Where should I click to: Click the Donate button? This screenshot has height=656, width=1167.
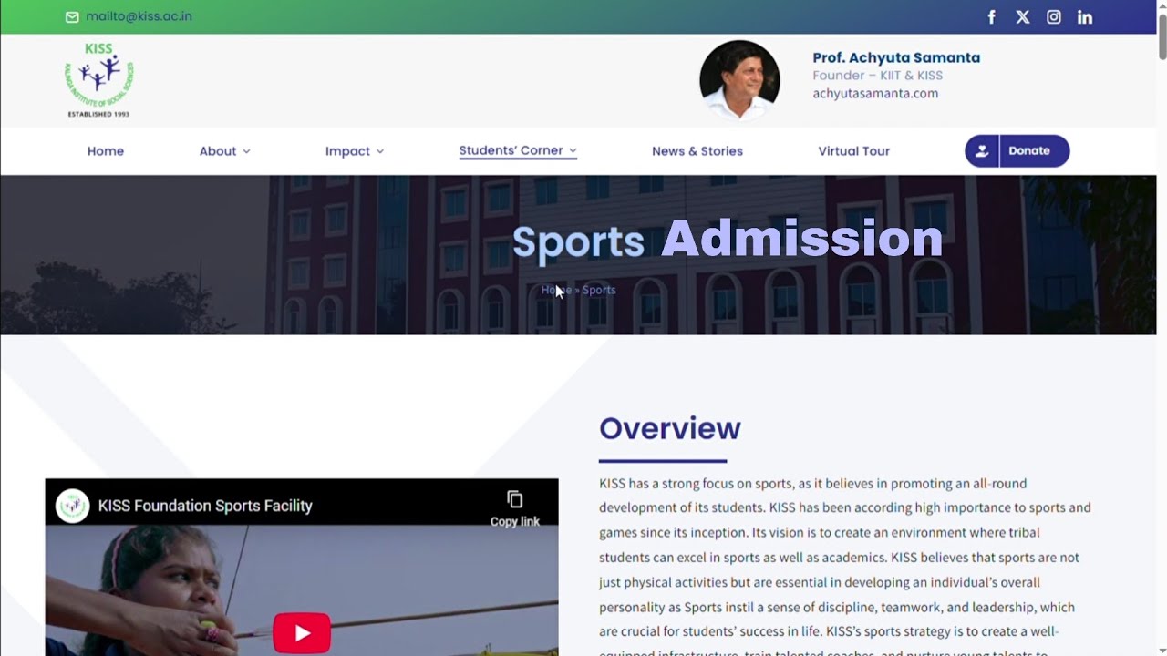(x=1017, y=151)
